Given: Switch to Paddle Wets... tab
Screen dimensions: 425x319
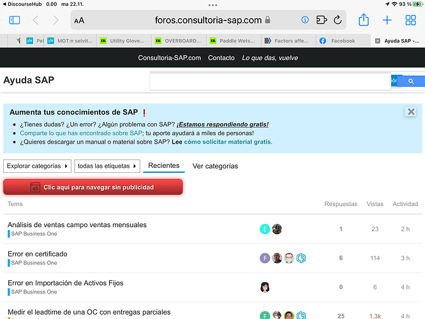Looking at the screenshot, I should 234,41.
